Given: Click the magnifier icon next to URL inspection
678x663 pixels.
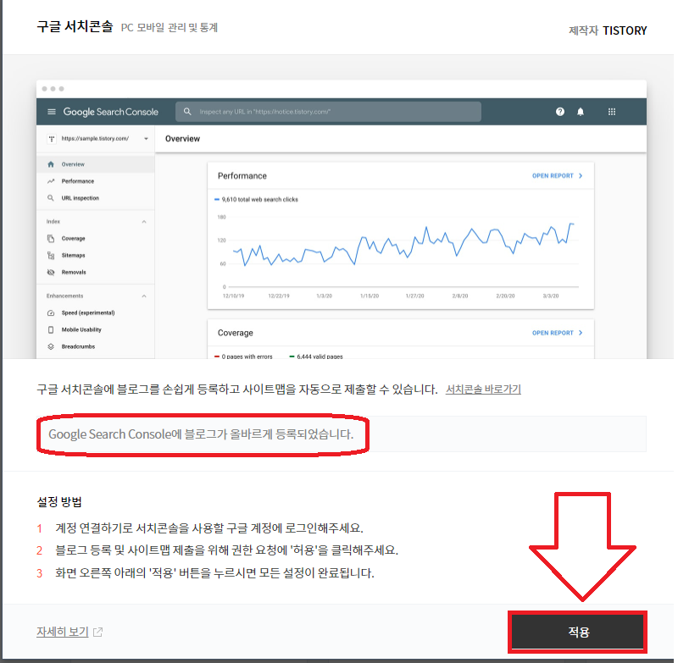Looking at the screenshot, I should 51,198.
